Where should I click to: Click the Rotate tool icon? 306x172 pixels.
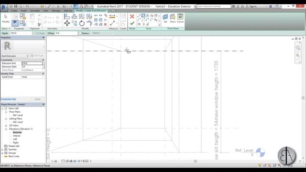coord(82,23)
